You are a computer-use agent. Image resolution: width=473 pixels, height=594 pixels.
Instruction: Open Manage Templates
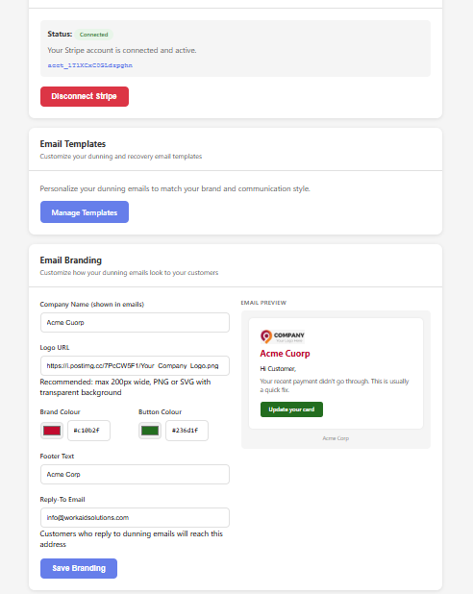pos(85,212)
